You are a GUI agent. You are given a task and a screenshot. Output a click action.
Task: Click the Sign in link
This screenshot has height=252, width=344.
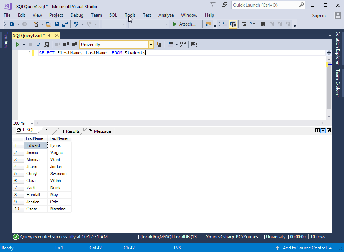319,16
